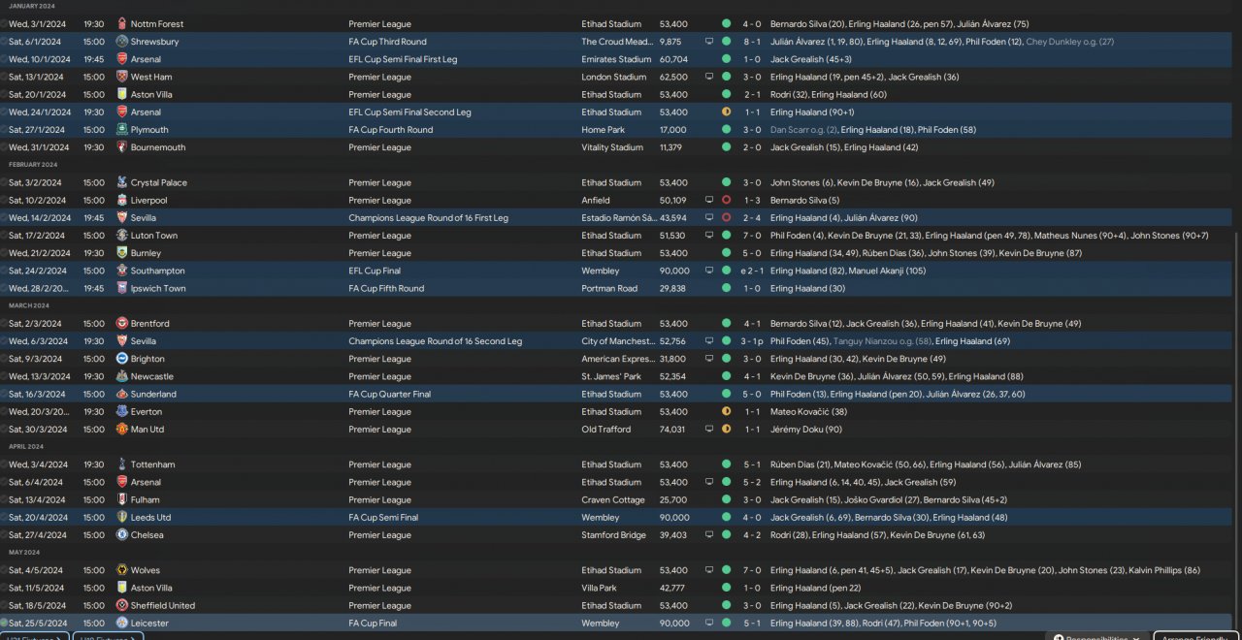This screenshot has height=640, width=1242.
Task: Click the Brighton club badge
Action: pos(121,359)
